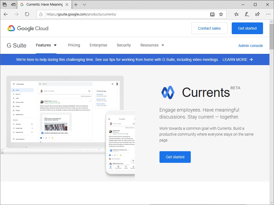Add this page to favorites via the star
274x205 pixels.
221,14
